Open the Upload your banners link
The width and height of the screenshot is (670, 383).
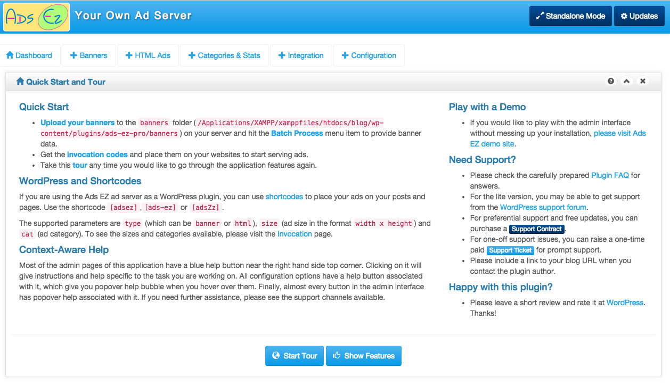(78, 123)
